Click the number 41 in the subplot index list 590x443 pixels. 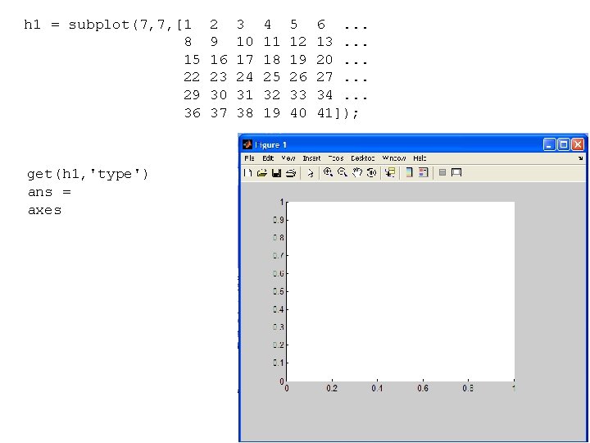pyautogui.click(x=324, y=113)
